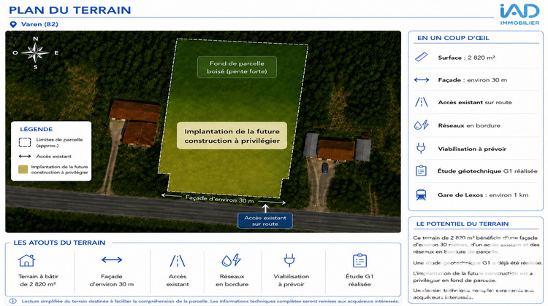Click the house icon above Terrain à bâtir

26,260
